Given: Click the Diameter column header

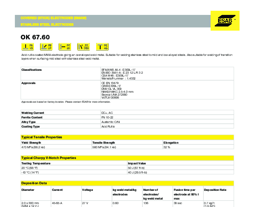Looking at the screenshot, I should 28,190.
